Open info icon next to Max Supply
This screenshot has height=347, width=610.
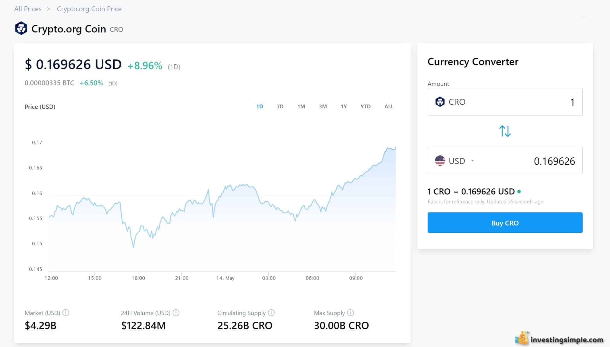350,313
